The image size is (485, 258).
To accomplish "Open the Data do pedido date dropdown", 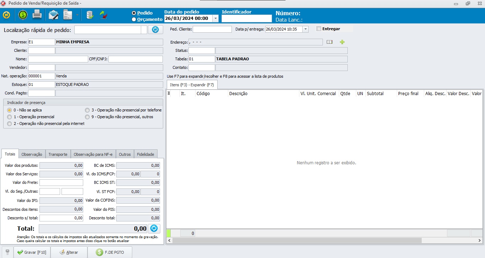I will [215, 18].
